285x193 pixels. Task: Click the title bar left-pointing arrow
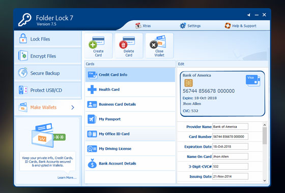249,15
